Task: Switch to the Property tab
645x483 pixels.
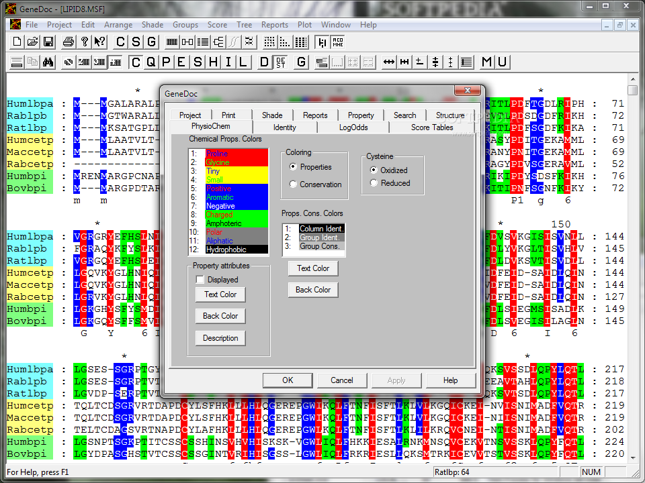Action: click(361, 115)
